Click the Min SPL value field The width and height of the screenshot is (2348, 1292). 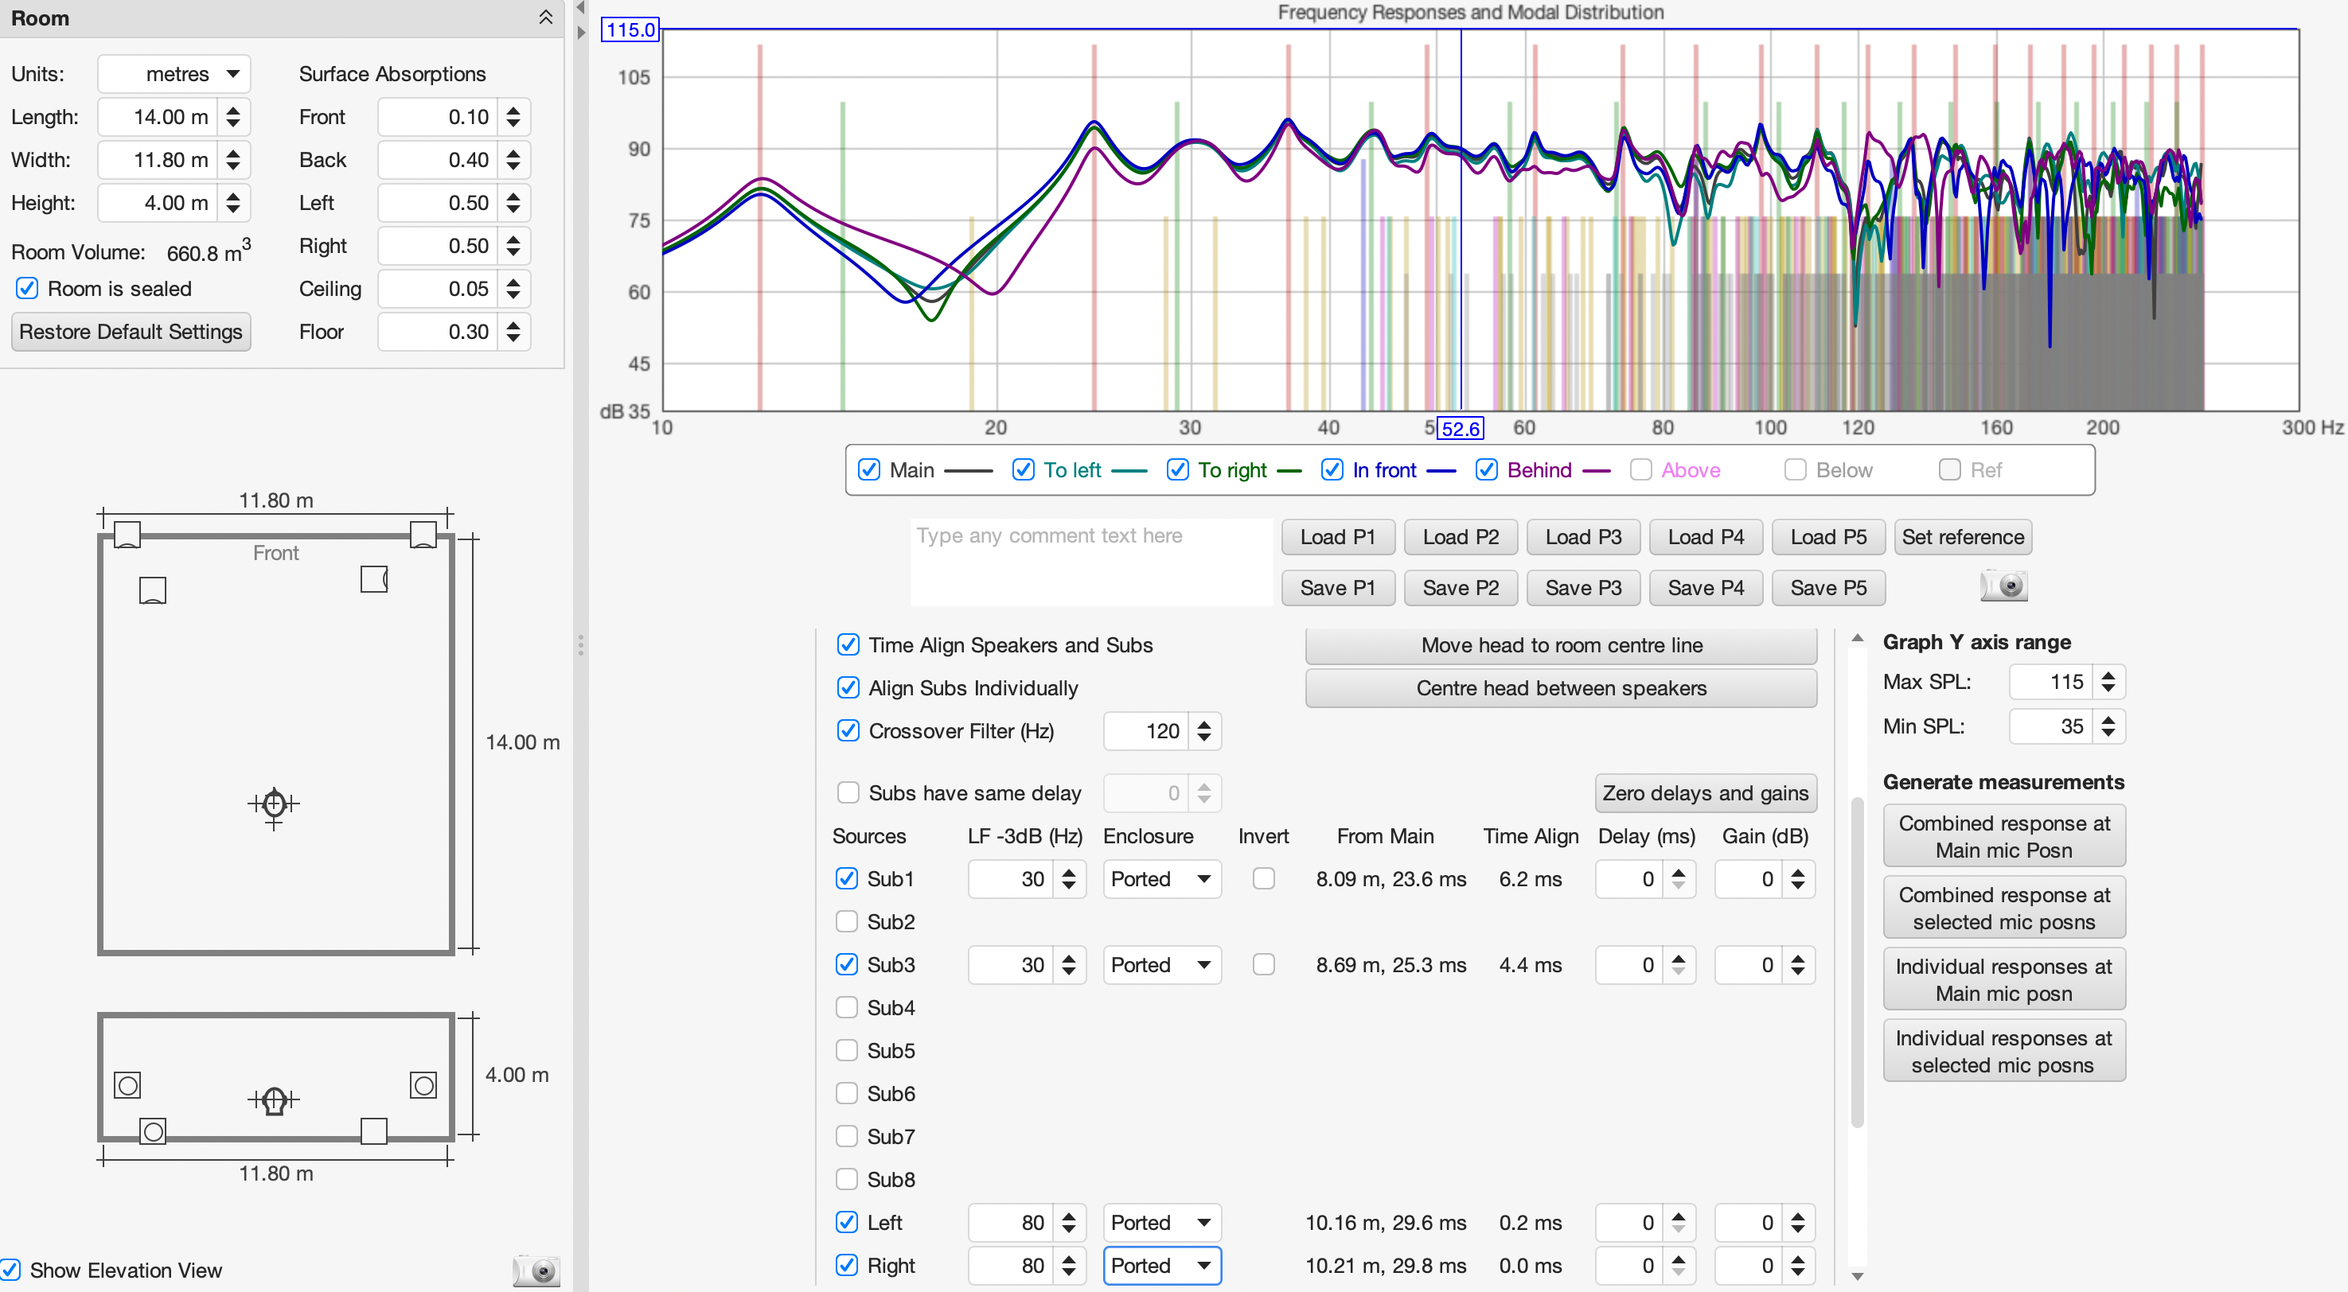pos(2051,726)
